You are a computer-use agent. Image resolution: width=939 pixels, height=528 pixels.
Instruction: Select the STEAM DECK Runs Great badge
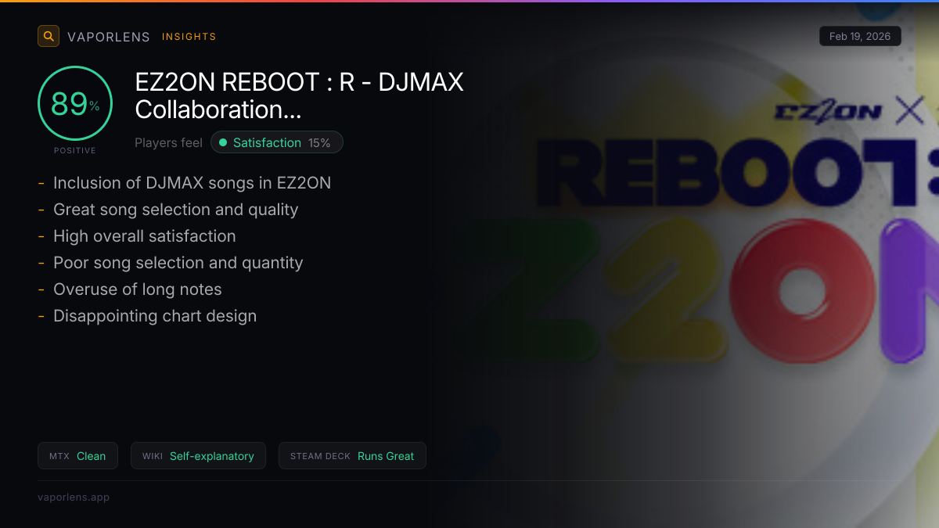pyautogui.click(x=352, y=456)
